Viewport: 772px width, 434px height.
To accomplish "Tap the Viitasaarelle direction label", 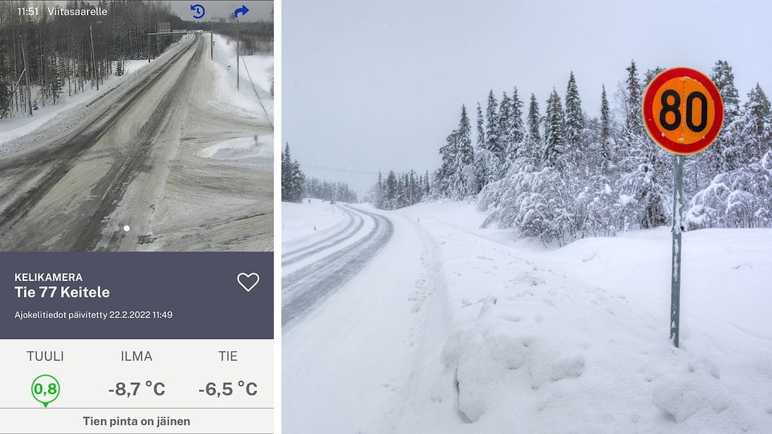I will click(x=78, y=11).
